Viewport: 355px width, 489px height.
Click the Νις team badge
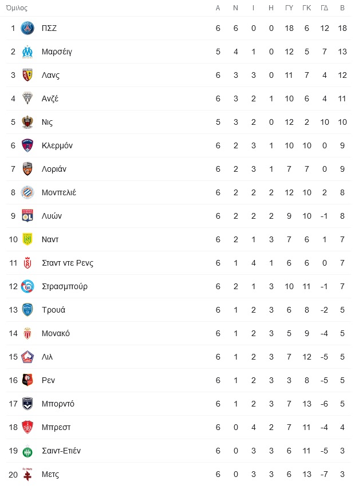click(27, 122)
